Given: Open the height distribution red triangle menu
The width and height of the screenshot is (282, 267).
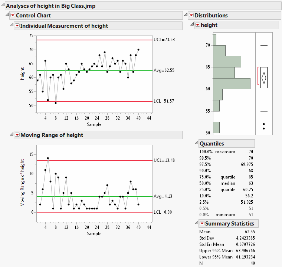Looking at the screenshot, I should (197, 25).
